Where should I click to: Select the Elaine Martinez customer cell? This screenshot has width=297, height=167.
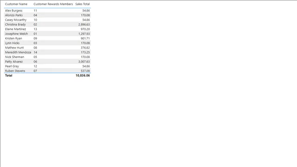15,29
